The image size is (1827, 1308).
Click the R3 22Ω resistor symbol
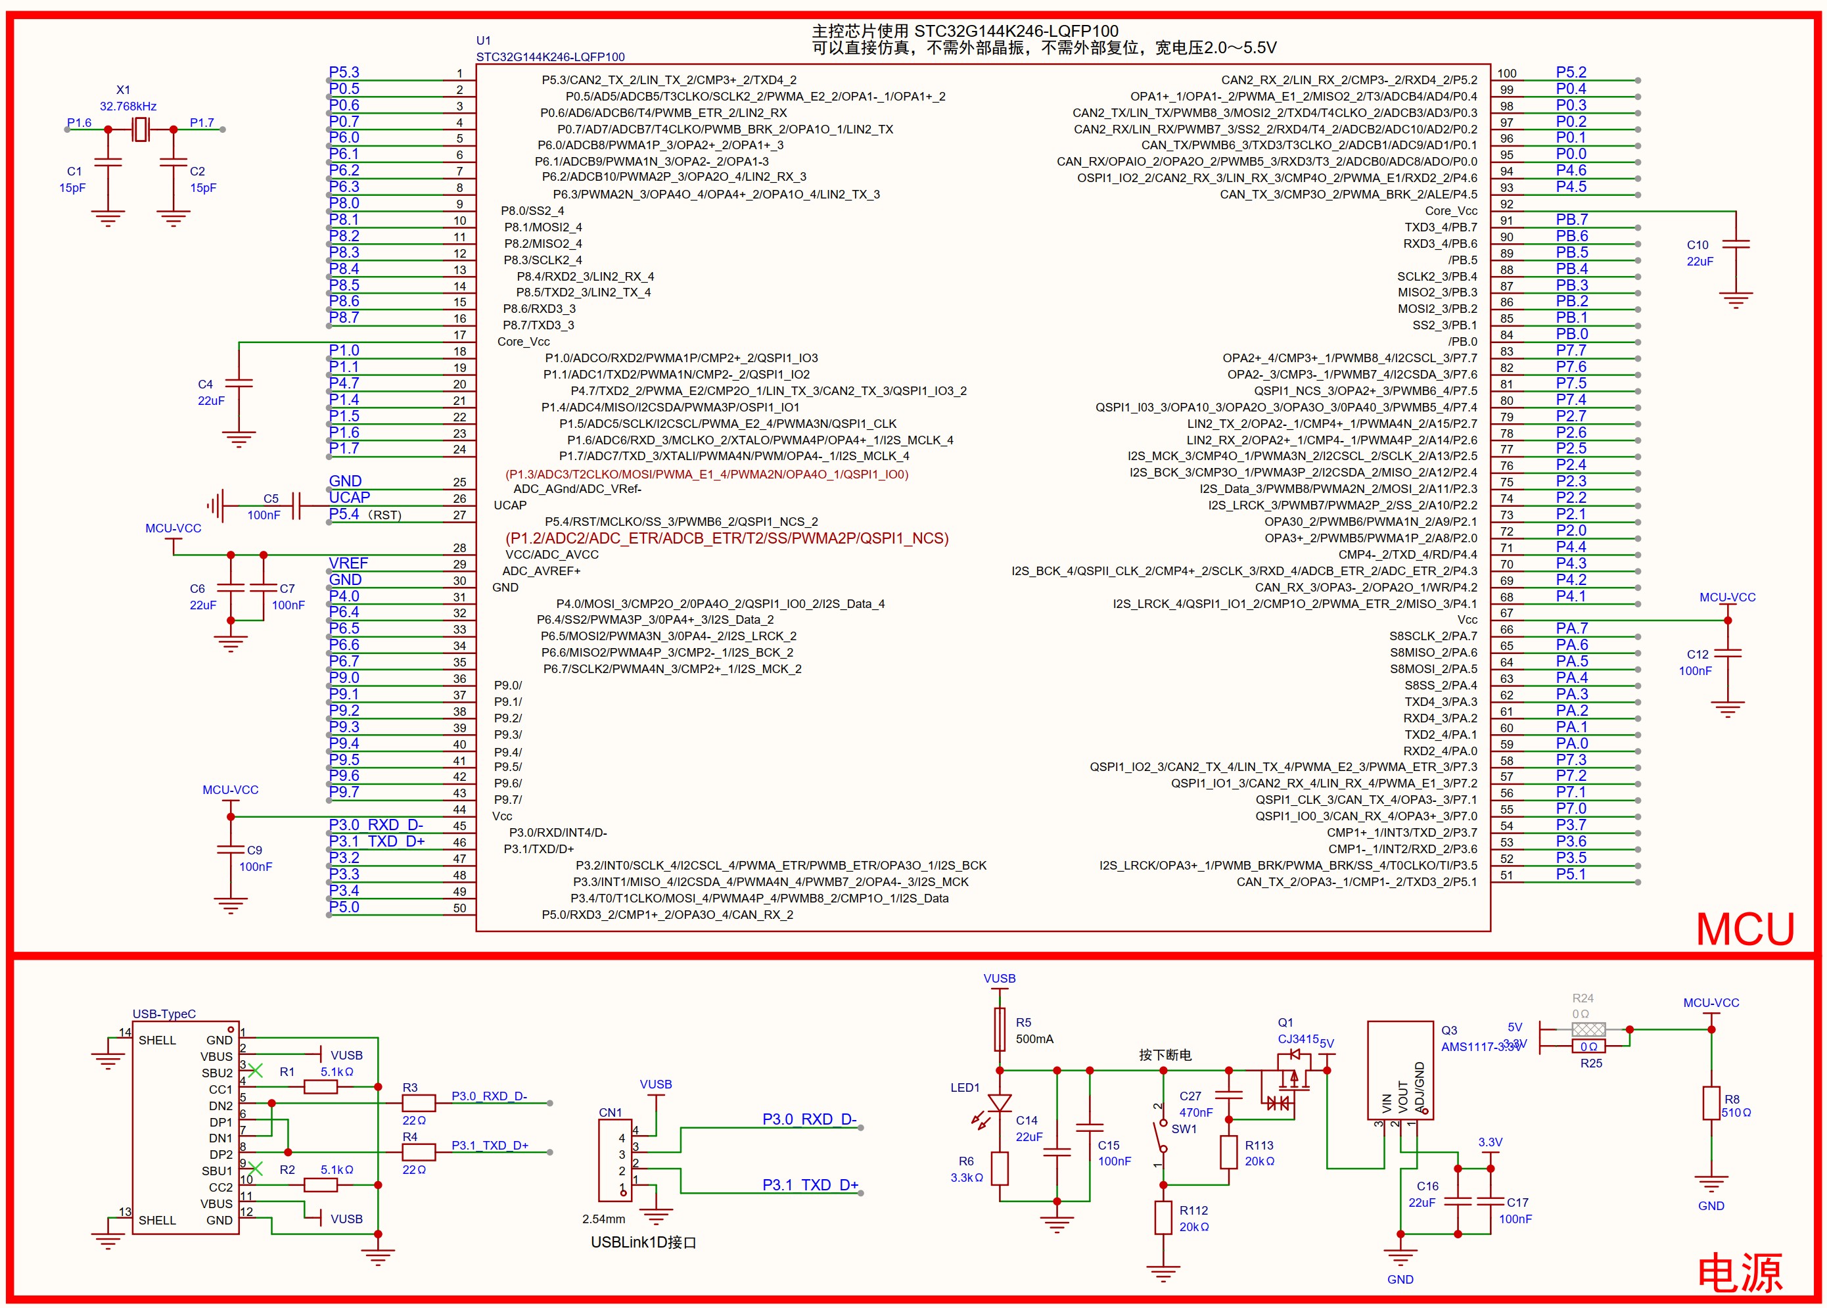pos(418,1104)
